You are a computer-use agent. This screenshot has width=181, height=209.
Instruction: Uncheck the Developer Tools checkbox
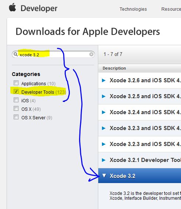point(16,91)
